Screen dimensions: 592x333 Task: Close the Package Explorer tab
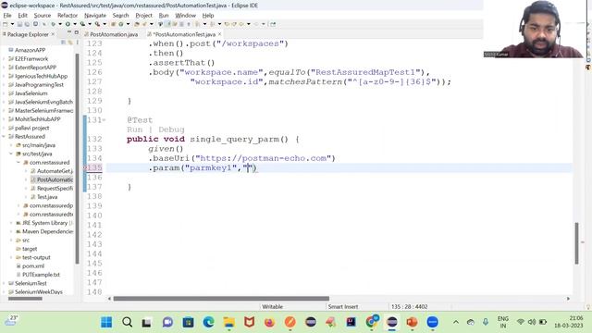53,34
